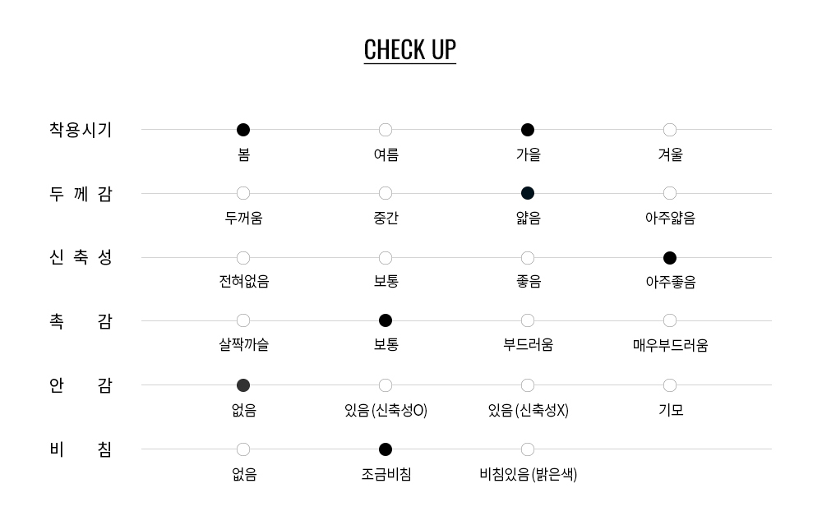Screen dimensions: 822x525
Task: Select the 전혀없음 elasticity circle
Action: pos(243,258)
